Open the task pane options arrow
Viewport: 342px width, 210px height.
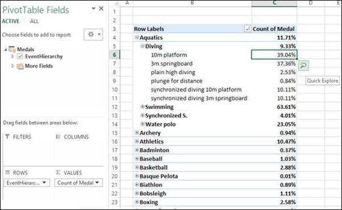[x=93, y=9]
